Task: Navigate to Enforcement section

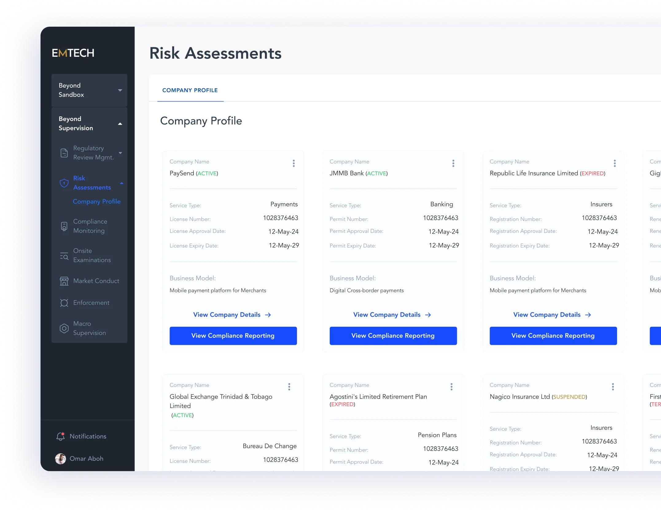Action: click(x=91, y=303)
